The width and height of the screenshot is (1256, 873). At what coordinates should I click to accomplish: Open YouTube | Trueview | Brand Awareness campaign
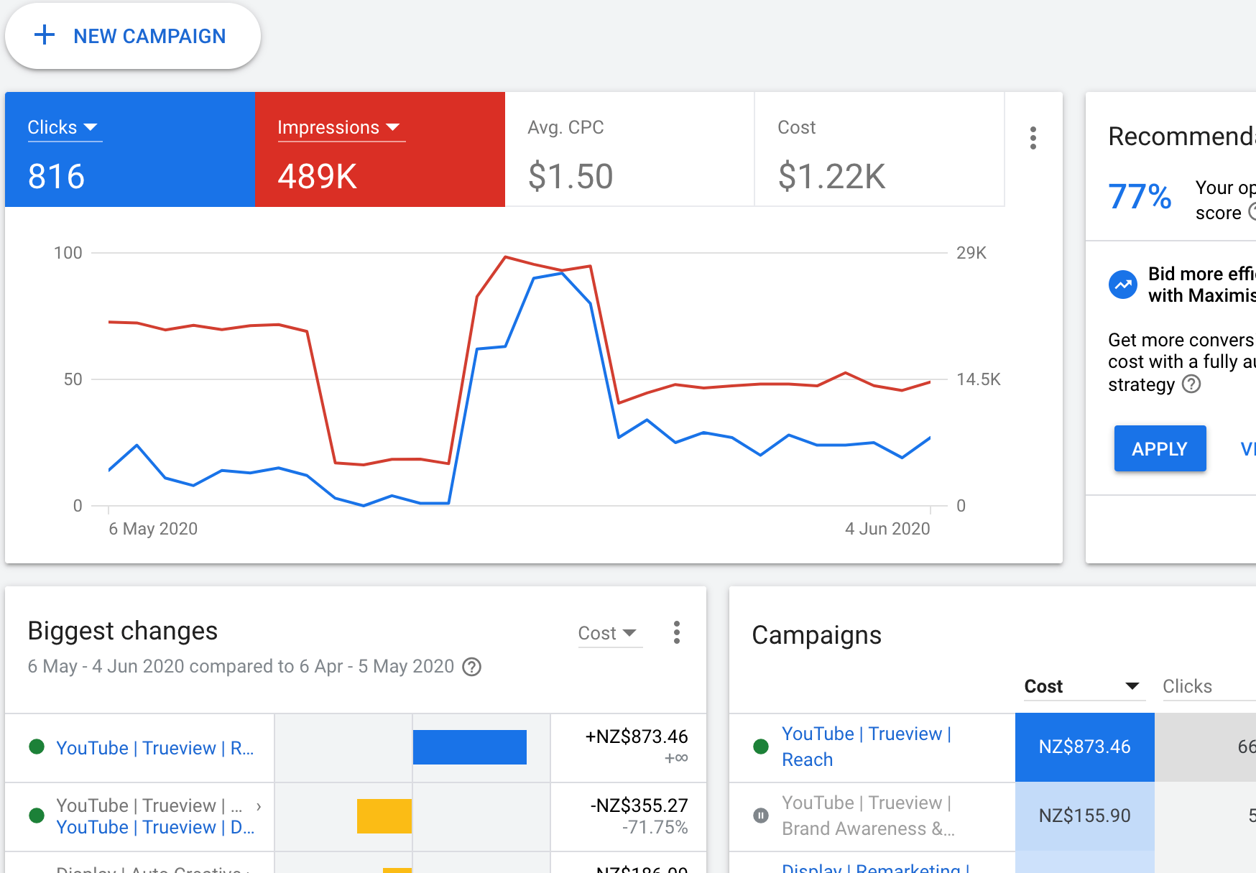coord(868,816)
